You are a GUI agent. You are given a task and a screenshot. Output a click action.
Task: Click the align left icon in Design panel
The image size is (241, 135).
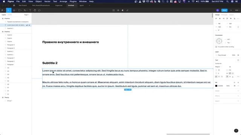(x=216, y=18)
